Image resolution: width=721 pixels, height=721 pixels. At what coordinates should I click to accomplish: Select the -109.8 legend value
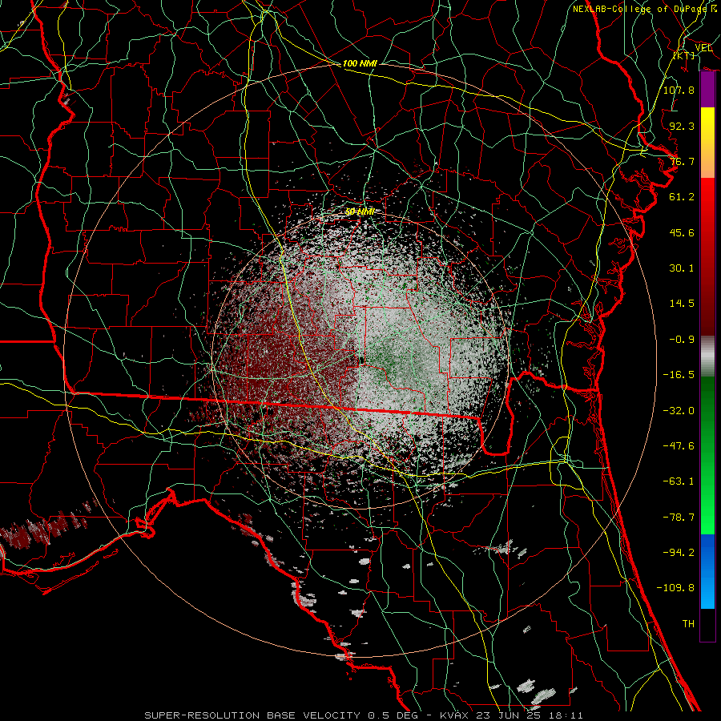point(675,588)
